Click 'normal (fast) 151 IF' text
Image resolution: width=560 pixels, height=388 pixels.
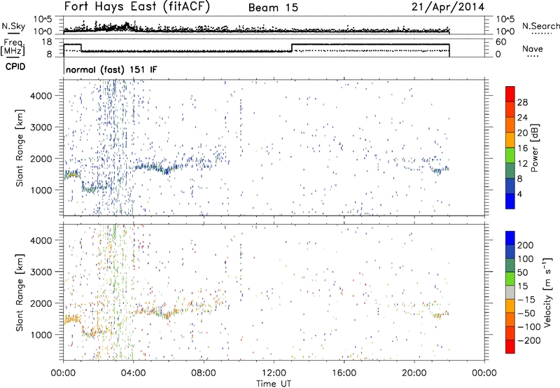pyautogui.click(x=111, y=70)
